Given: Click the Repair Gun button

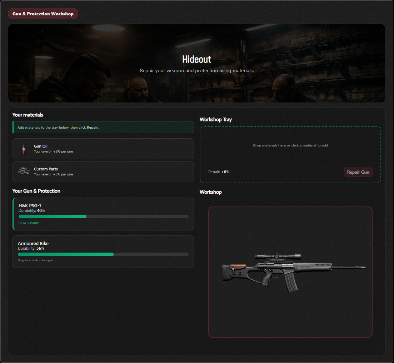Looking at the screenshot, I should 358,172.
